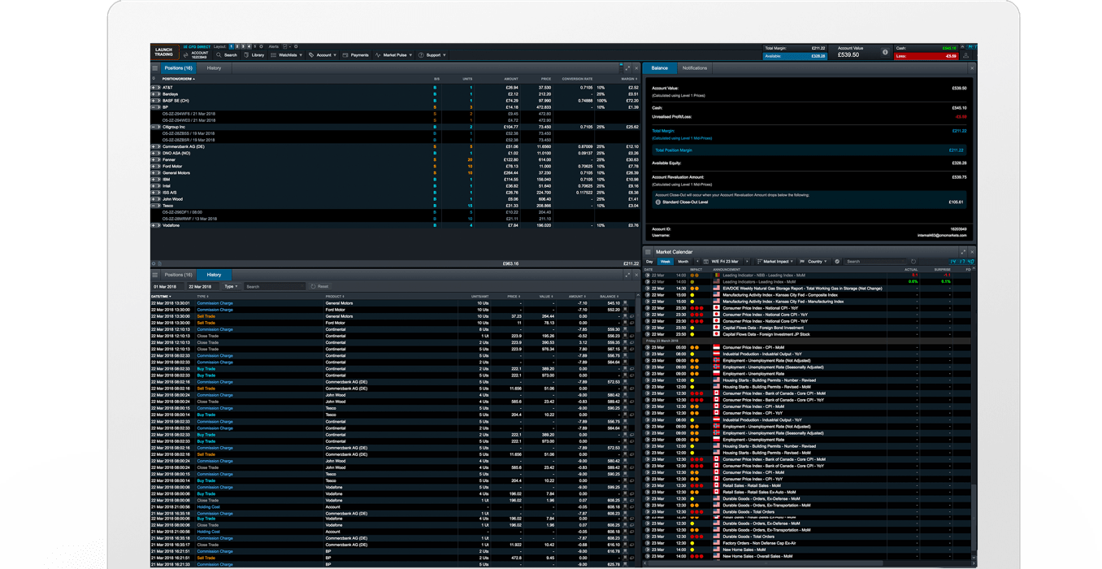Screen dimensions: 1102x569
Task: Switch calendar view to Day
Action: pyautogui.click(x=649, y=262)
